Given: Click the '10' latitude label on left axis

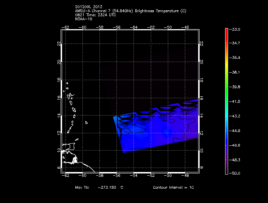Looking at the screenshot, I should (59, 151).
